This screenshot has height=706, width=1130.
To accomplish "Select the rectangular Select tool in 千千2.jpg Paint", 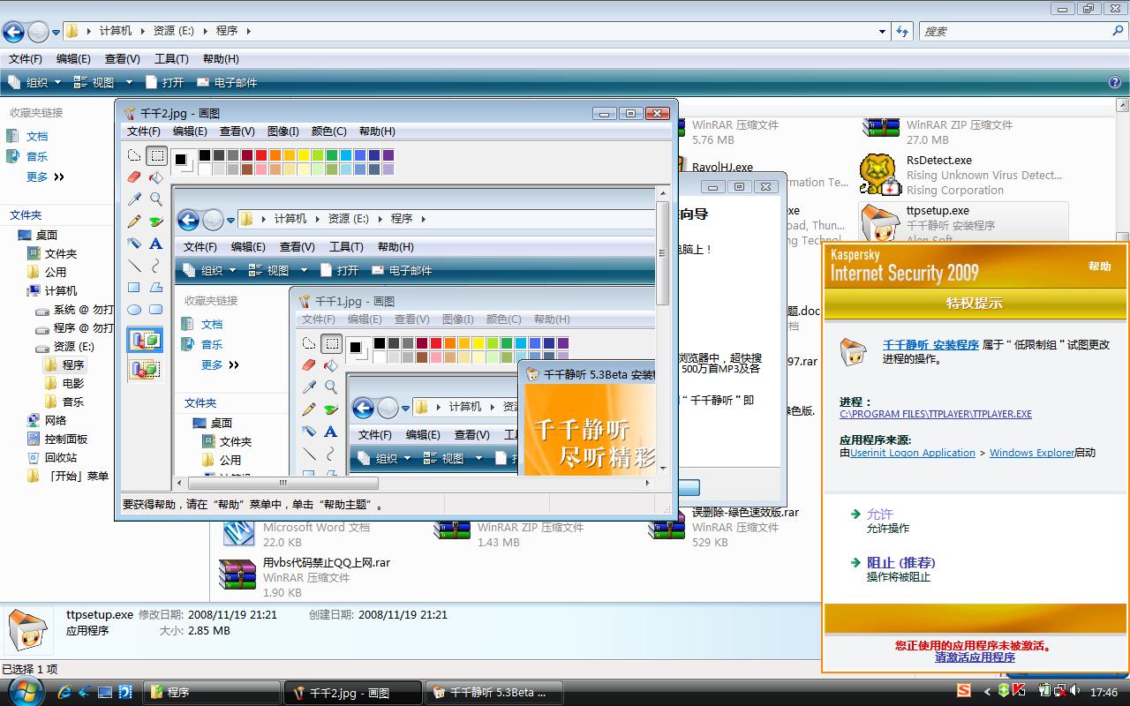I will tap(156, 156).
